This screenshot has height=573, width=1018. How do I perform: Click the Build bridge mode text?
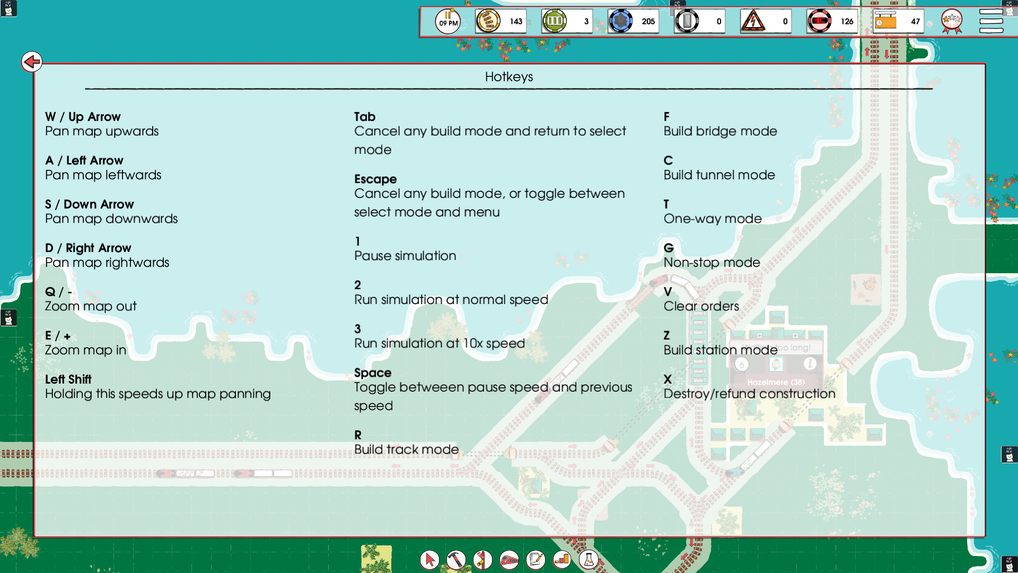[721, 132]
